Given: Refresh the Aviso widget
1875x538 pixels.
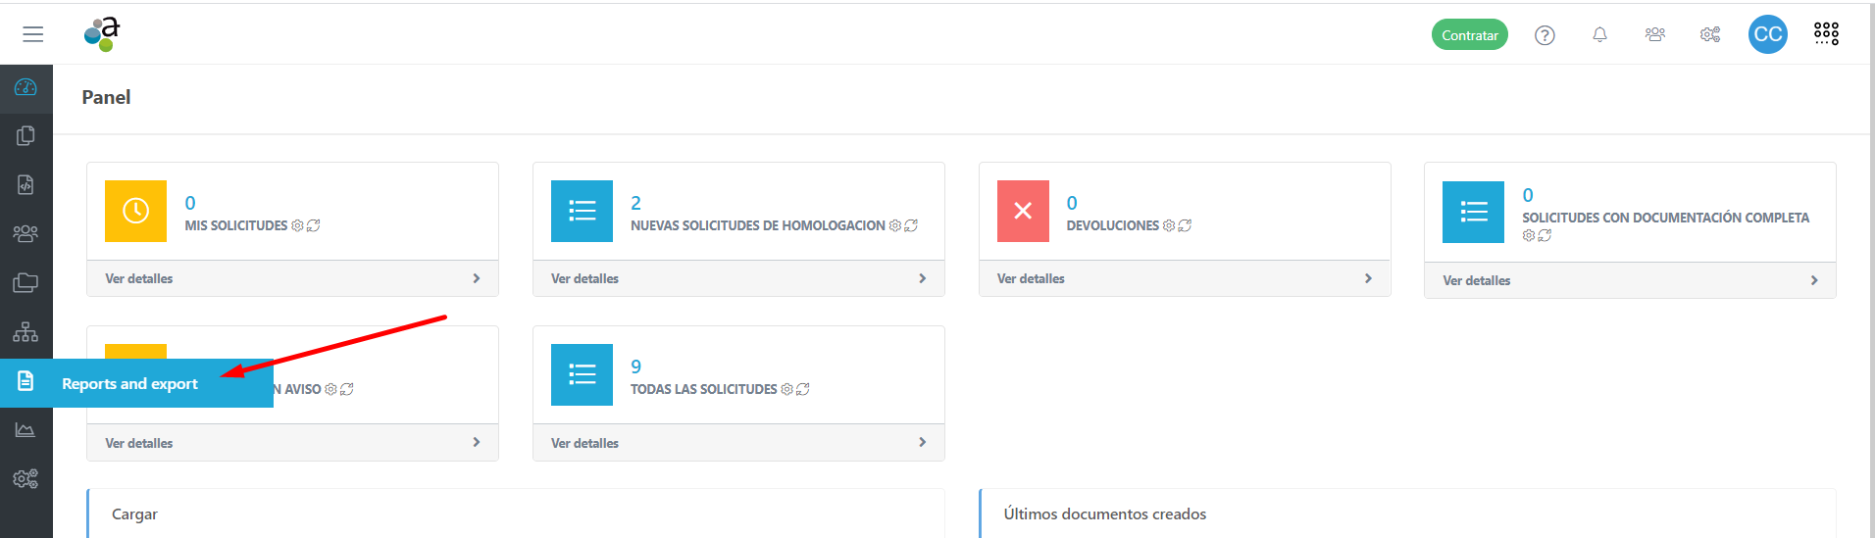Looking at the screenshot, I should pyautogui.click(x=347, y=389).
